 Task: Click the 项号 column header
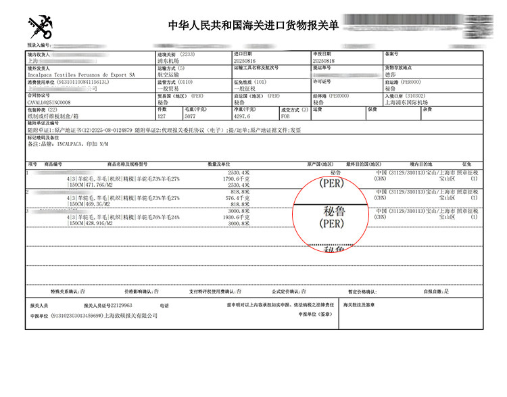pos(32,164)
